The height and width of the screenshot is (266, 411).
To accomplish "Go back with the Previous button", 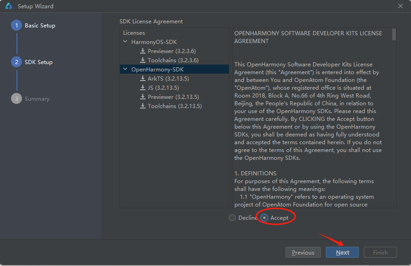I will [303, 252].
